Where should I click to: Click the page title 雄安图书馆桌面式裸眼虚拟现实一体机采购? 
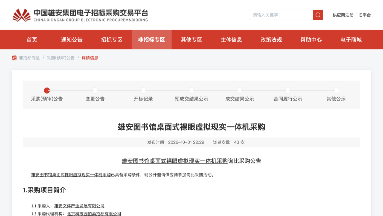click(191, 127)
